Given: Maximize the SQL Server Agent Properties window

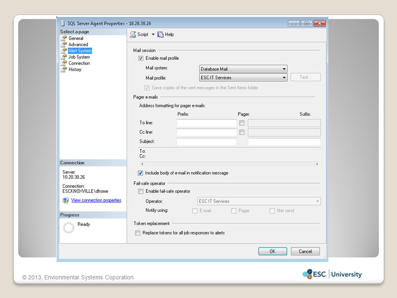Looking at the screenshot, I should tap(306, 24).
